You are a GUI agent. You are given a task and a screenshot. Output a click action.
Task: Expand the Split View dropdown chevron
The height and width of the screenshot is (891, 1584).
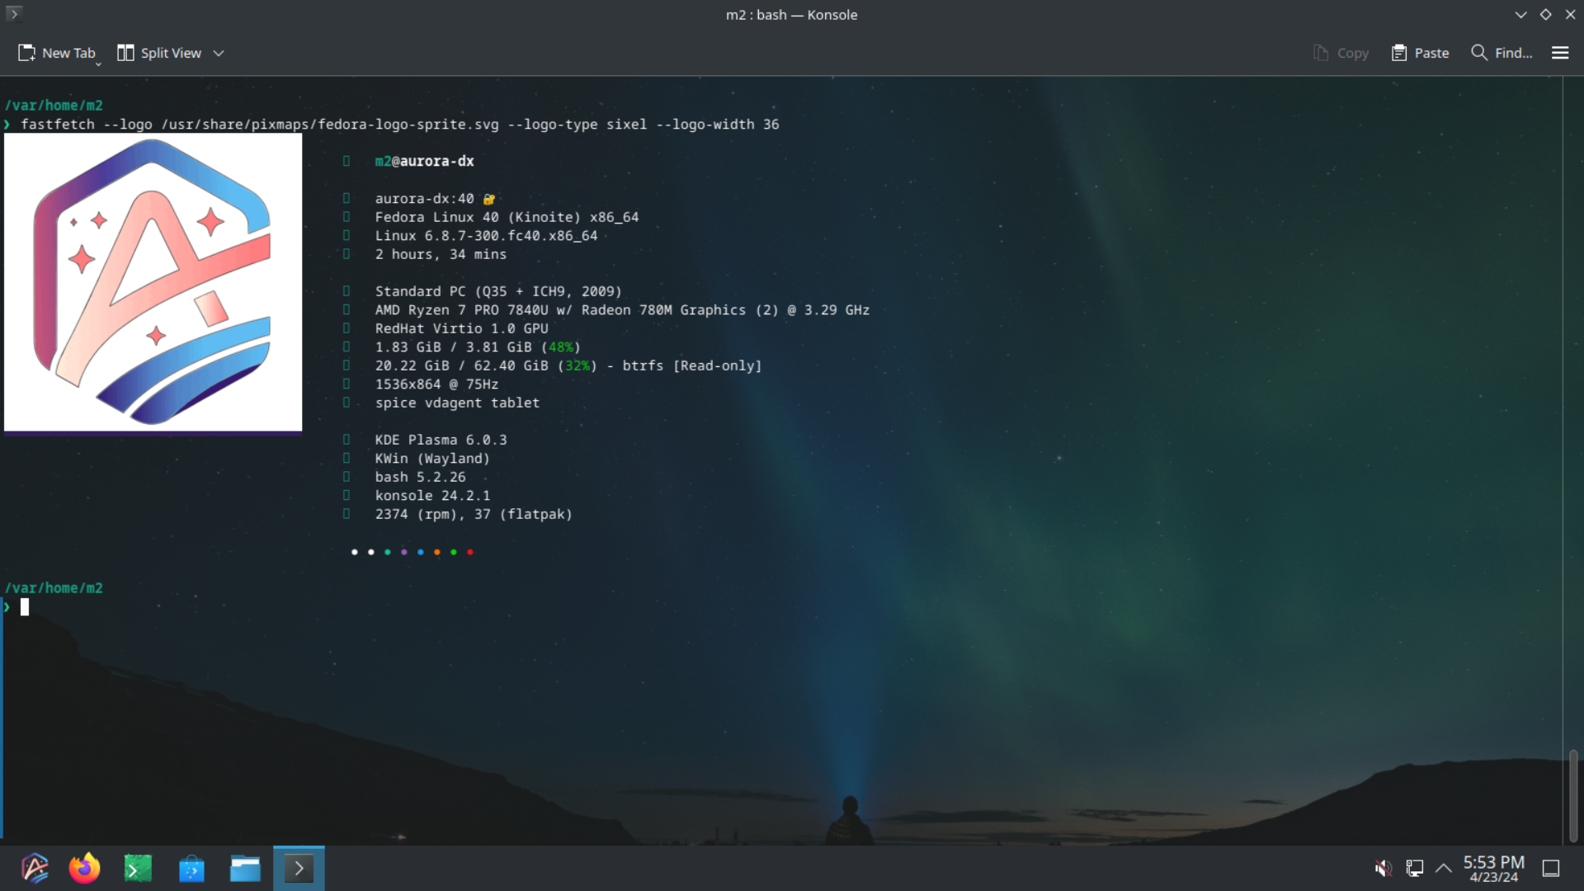pyautogui.click(x=219, y=53)
